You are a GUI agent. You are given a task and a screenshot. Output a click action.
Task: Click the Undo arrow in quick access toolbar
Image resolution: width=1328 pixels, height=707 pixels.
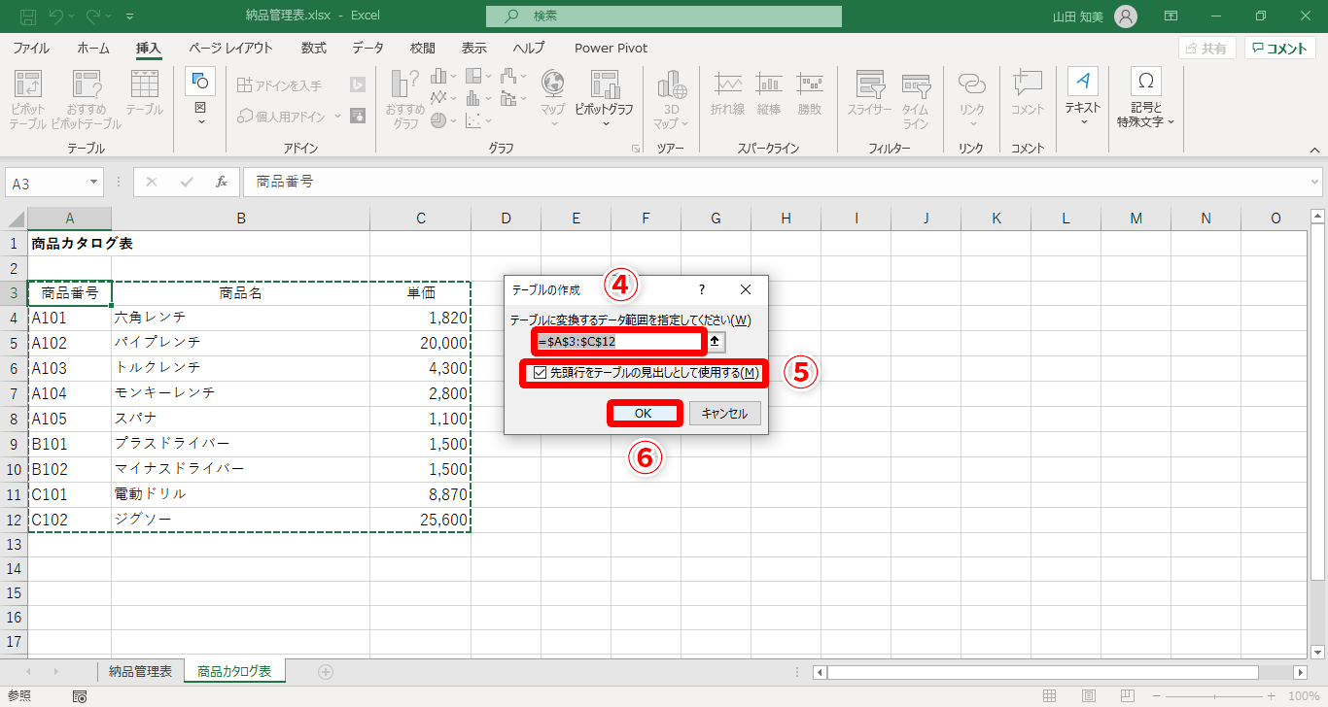pos(57,17)
